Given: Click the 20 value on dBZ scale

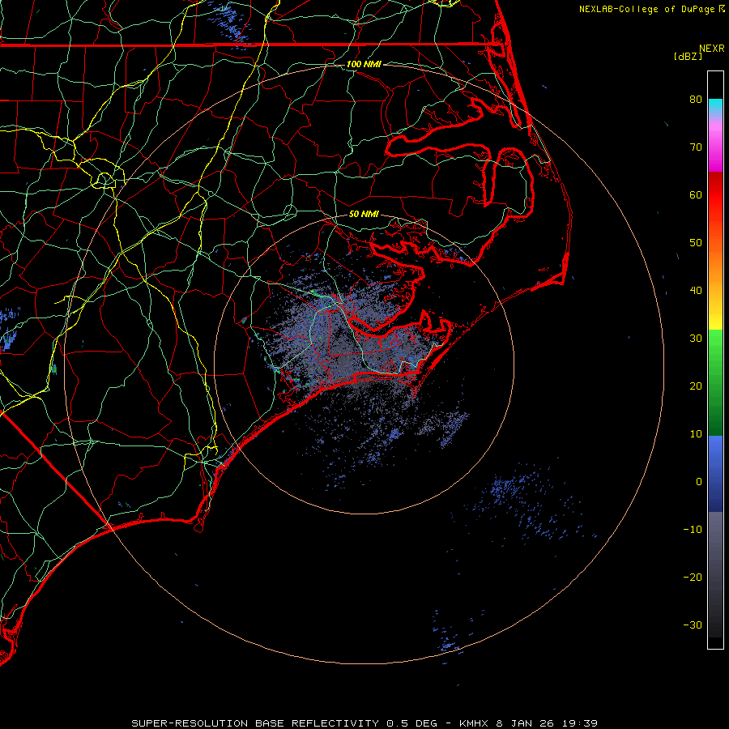Looking at the screenshot, I should click(696, 386).
